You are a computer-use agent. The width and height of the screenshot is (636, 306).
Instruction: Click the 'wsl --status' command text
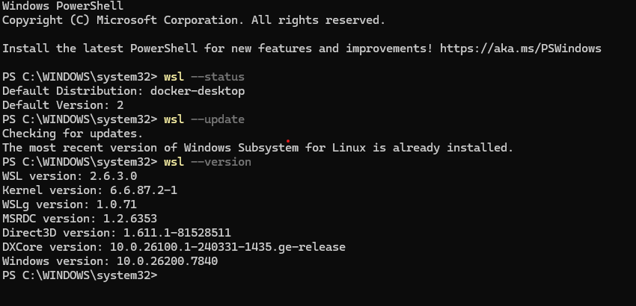point(204,77)
